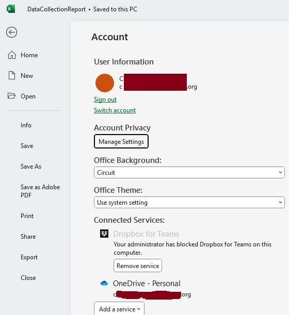
Task: Click the Sign out link
Action: (105, 100)
